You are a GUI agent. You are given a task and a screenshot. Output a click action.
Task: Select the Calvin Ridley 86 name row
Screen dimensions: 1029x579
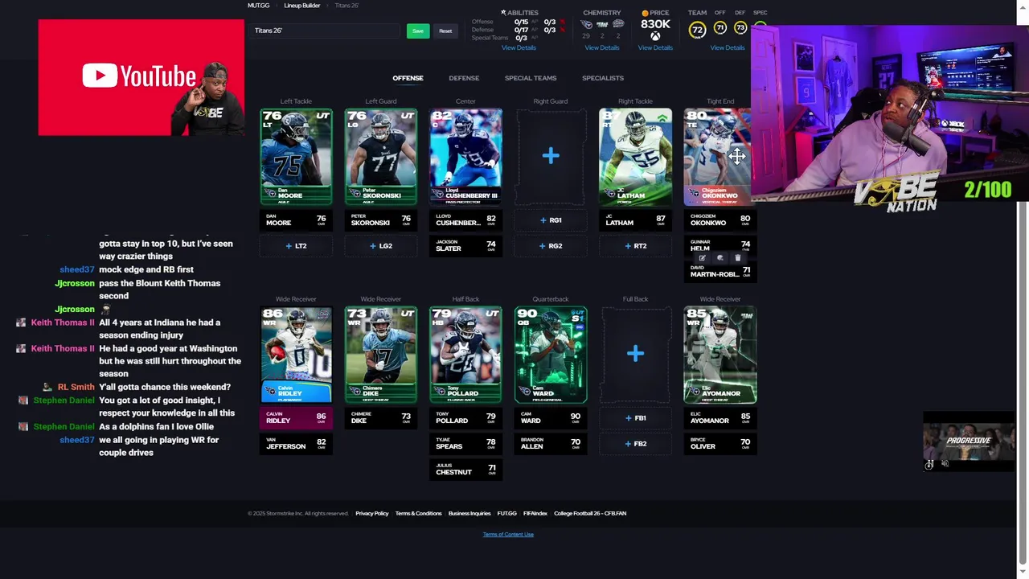(296, 417)
